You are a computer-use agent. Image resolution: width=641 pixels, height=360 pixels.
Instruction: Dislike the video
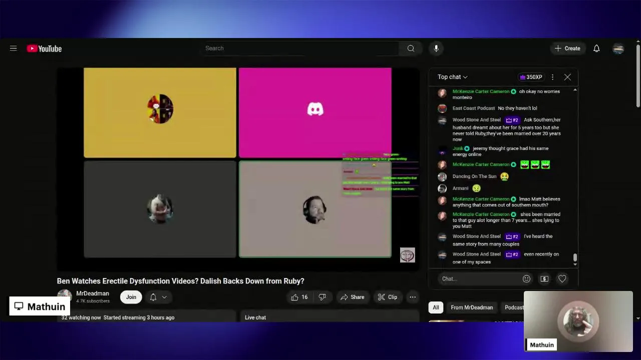point(323,297)
